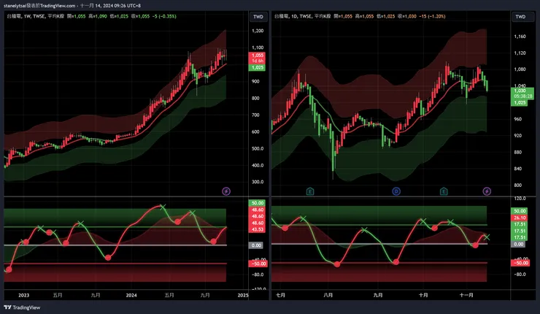Click the 43.53 indicator value label
Viewport: 540px width, 314px height.
click(x=257, y=229)
